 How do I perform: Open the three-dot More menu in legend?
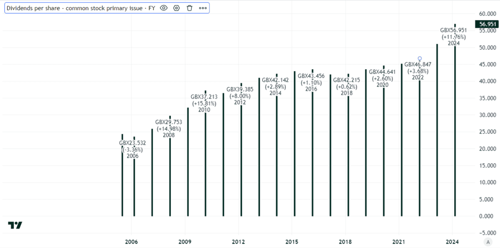(202, 8)
